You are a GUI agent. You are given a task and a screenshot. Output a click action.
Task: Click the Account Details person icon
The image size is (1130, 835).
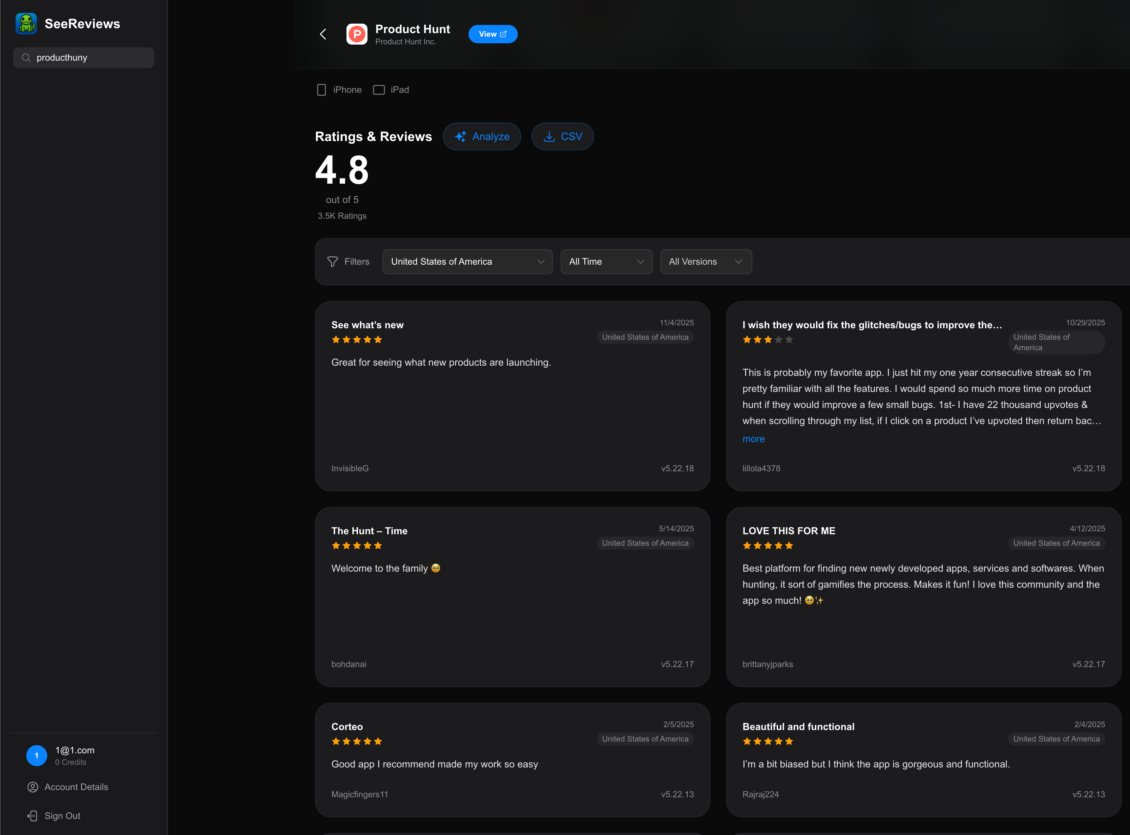(x=32, y=787)
